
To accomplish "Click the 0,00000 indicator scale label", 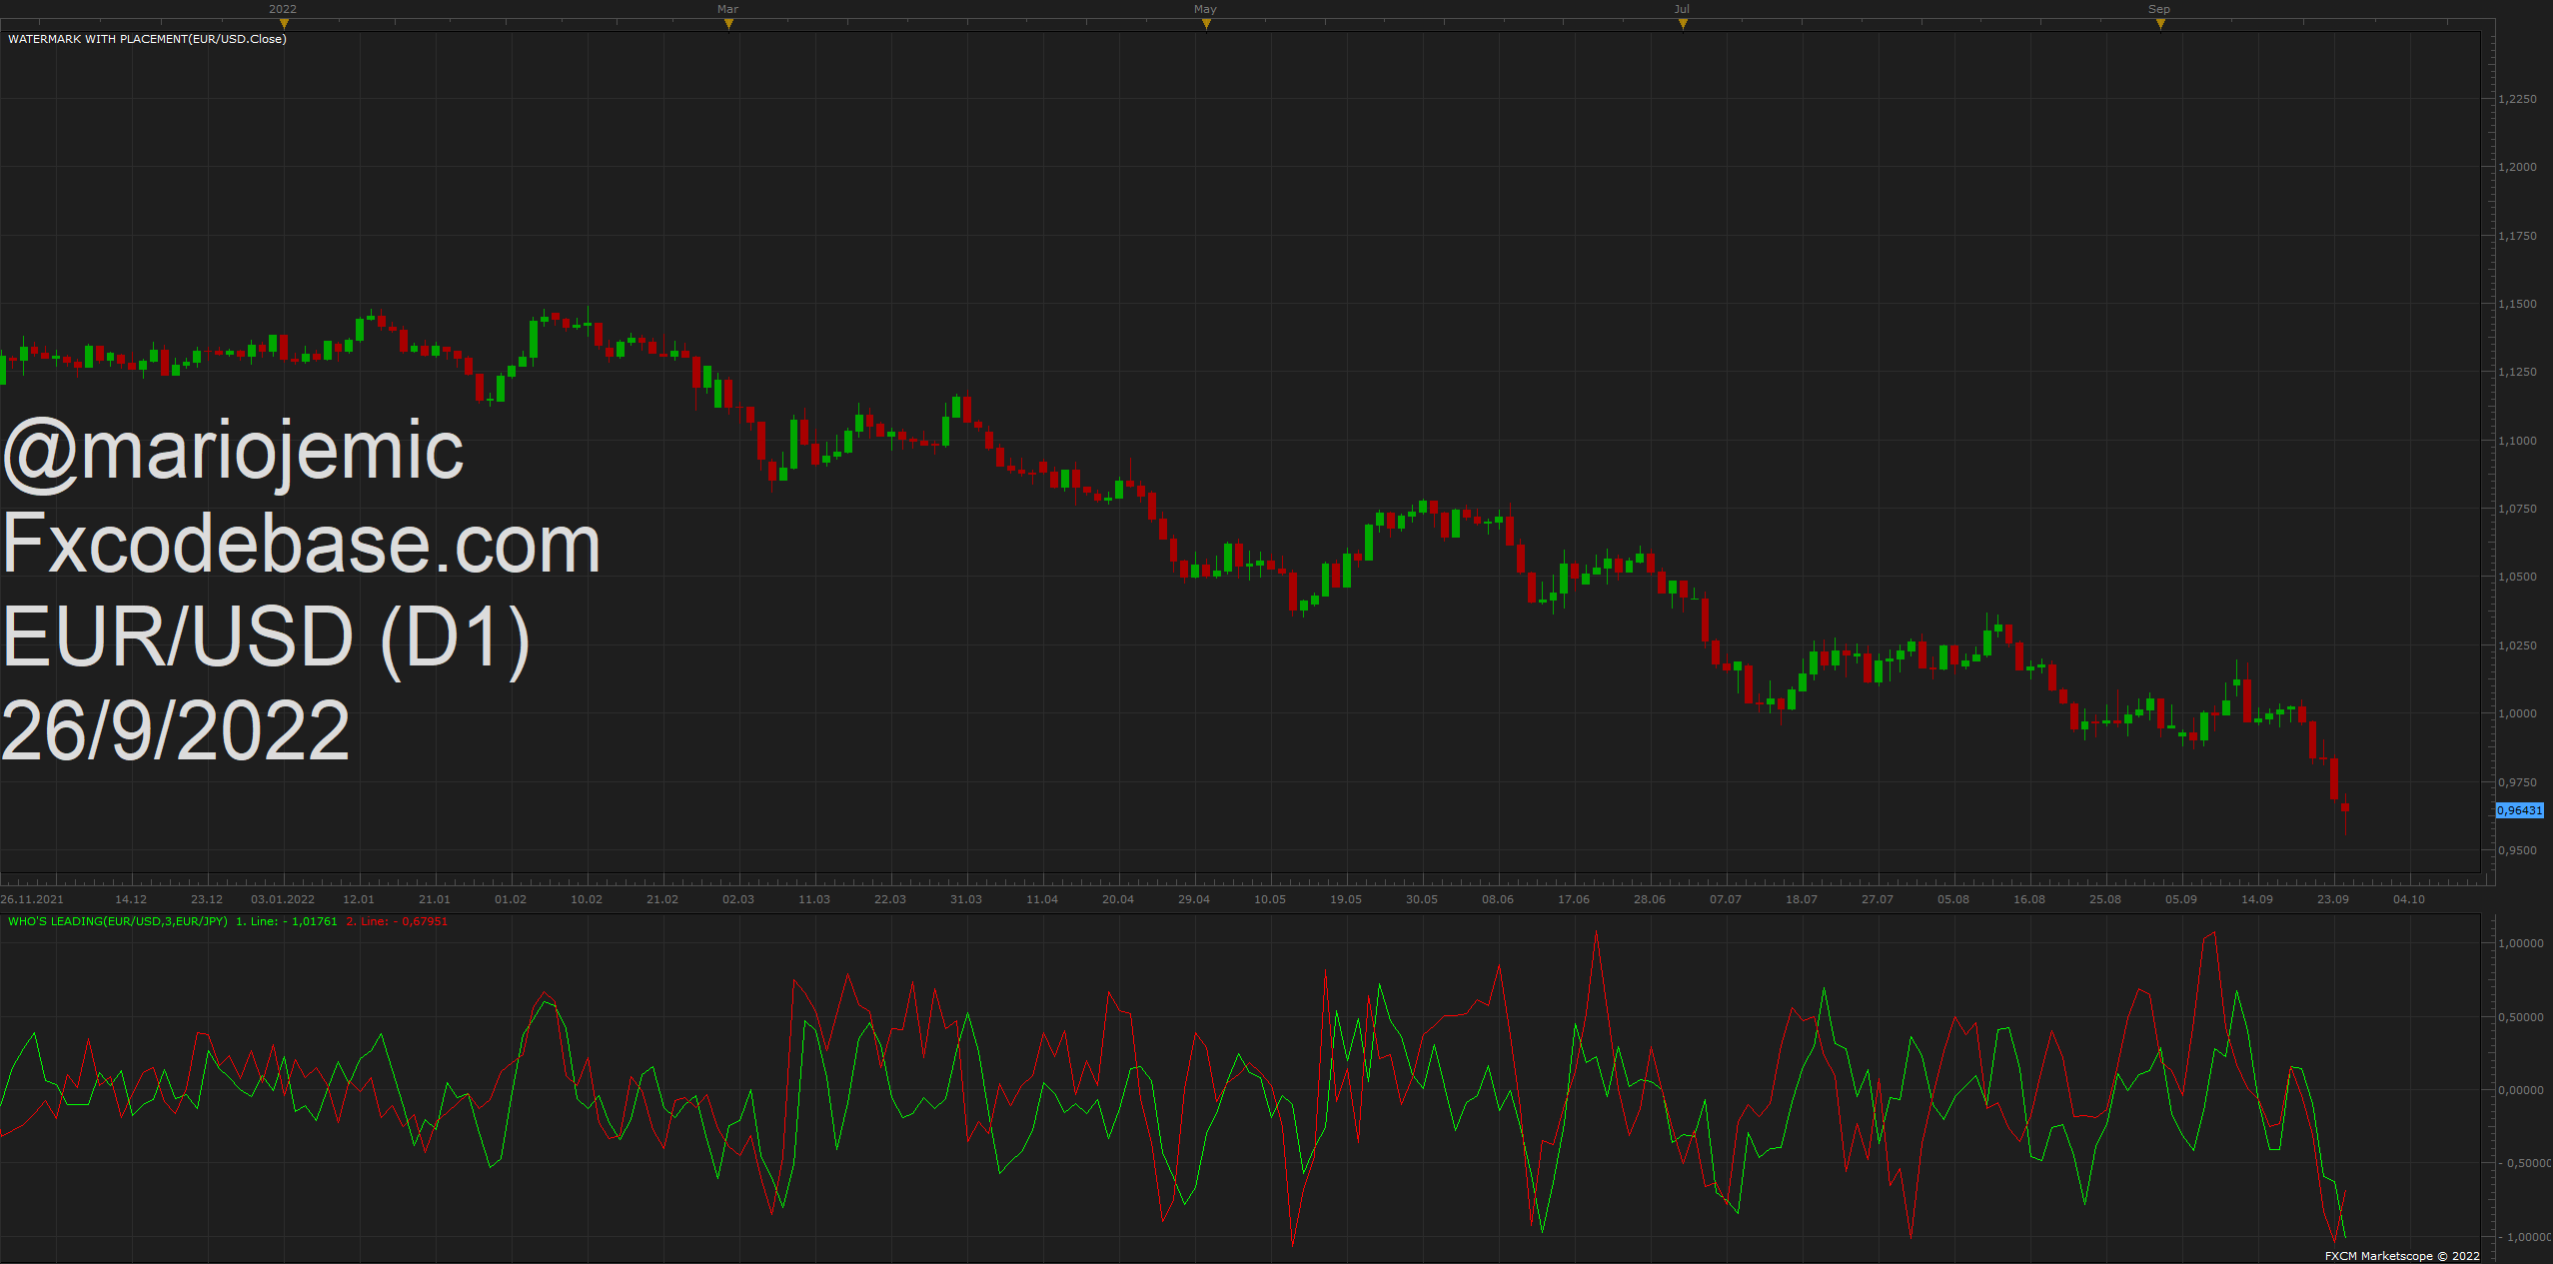I will [2520, 1090].
